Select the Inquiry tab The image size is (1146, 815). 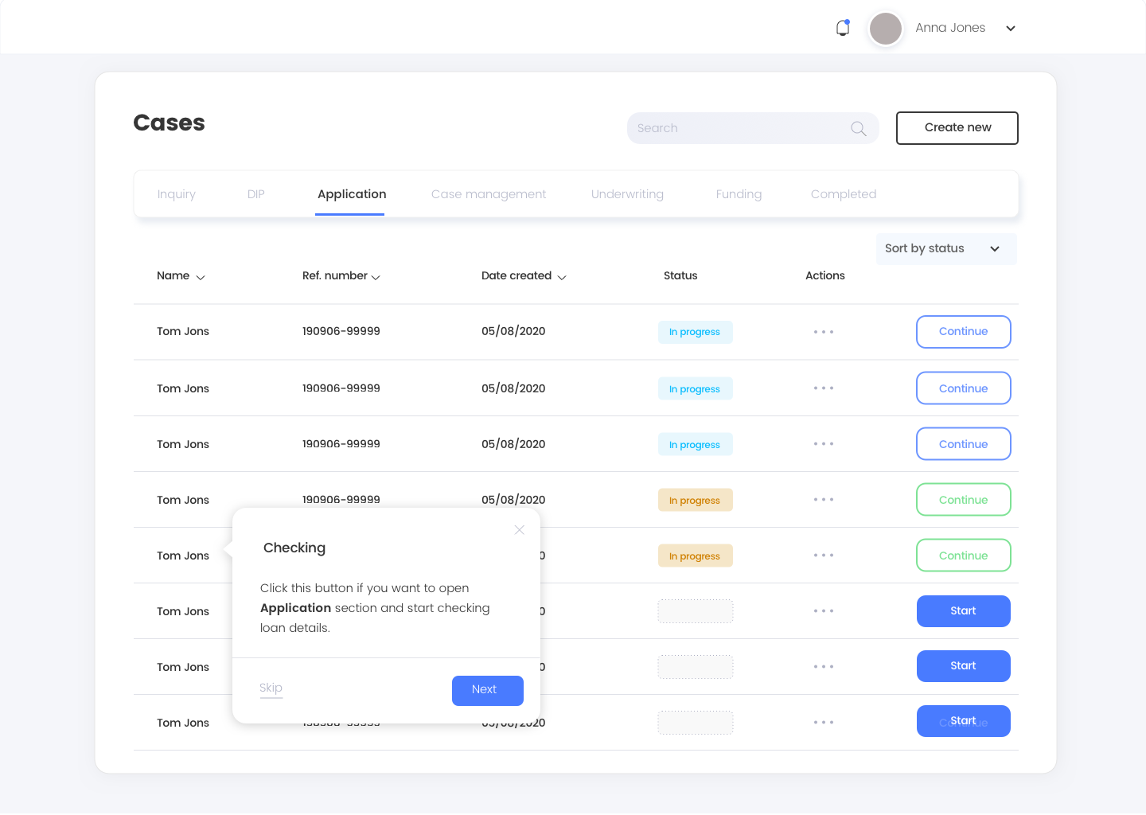176,193
